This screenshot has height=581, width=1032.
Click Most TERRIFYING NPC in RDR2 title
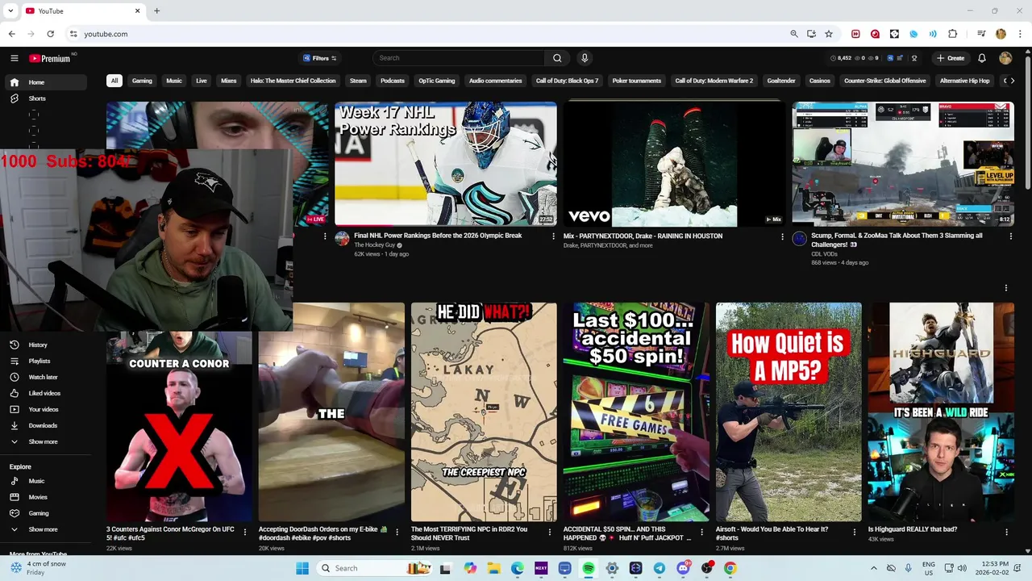point(469,533)
